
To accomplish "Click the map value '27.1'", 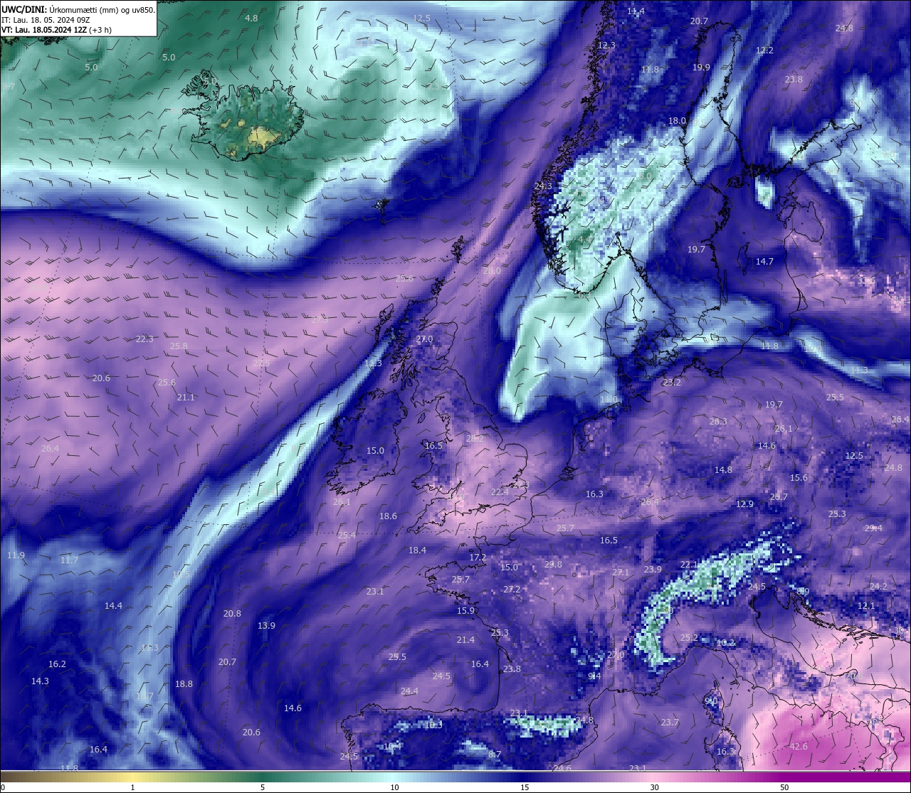I will (621, 572).
